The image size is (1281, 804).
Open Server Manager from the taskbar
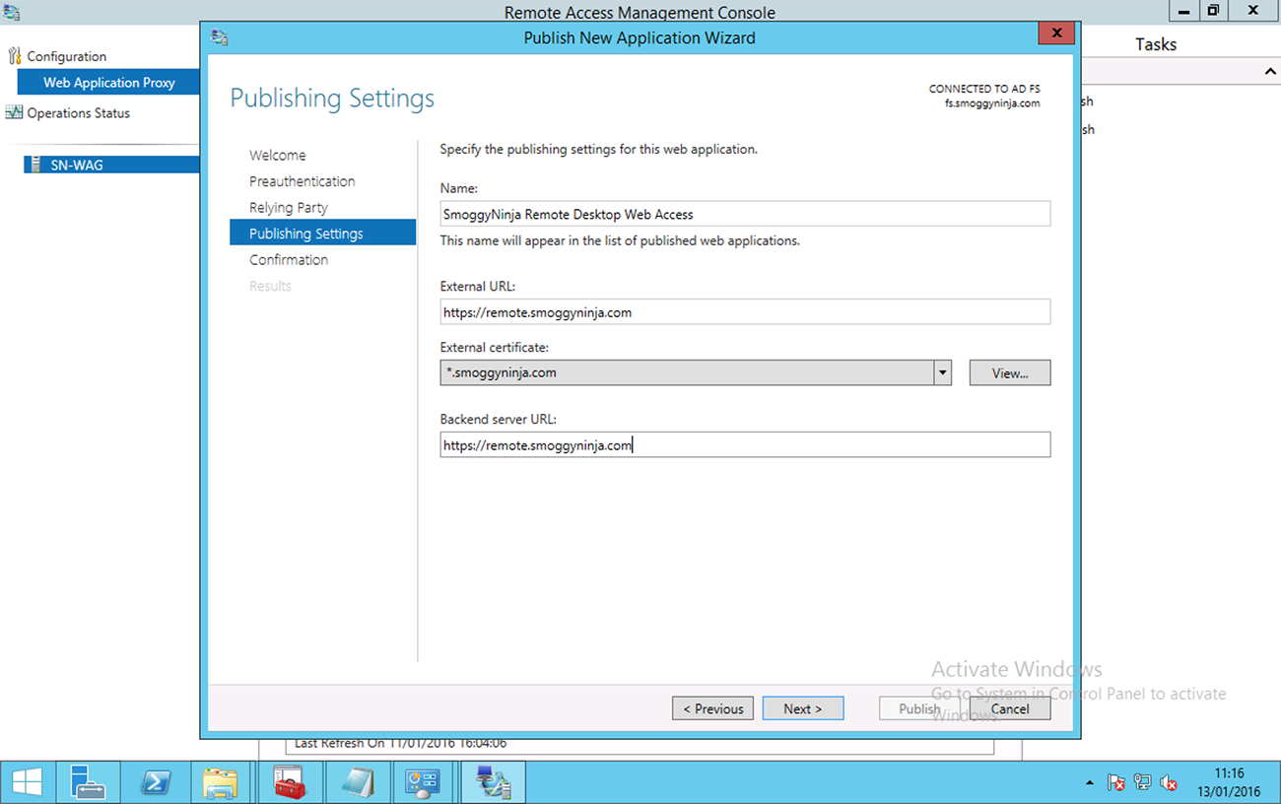coord(88,782)
